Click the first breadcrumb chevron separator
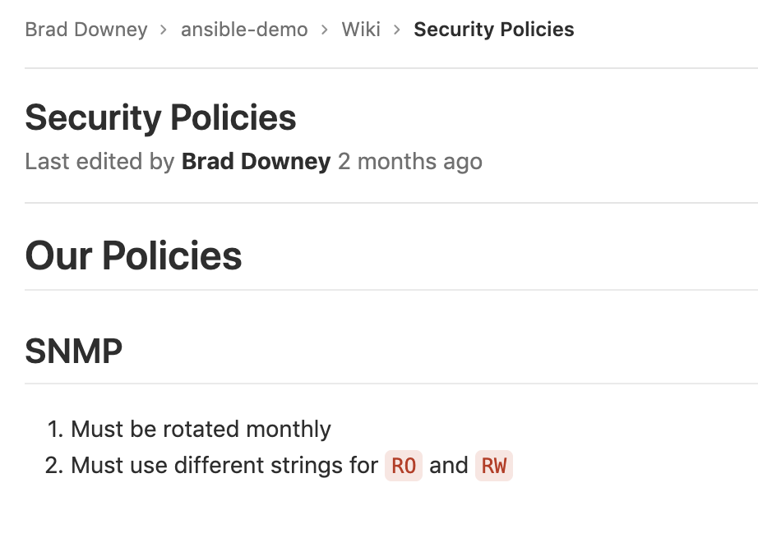The height and width of the screenshot is (547, 758). (163, 30)
